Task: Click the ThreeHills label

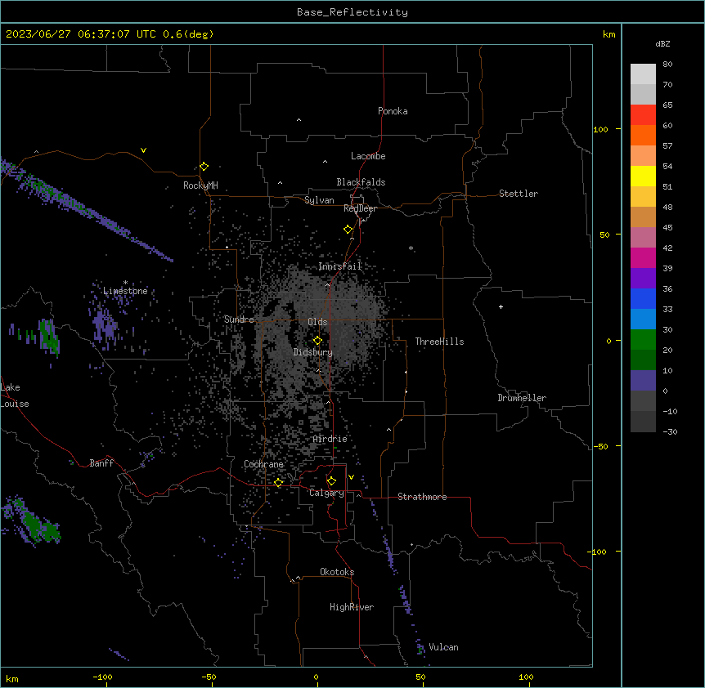Action: click(439, 342)
